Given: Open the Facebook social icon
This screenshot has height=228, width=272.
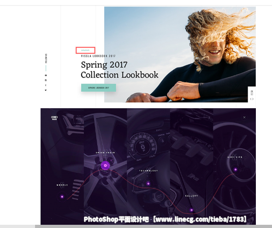Looking at the screenshot, I should pyautogui.click(x=46, y=85).
